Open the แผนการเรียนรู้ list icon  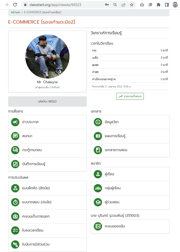coord(98,136)
